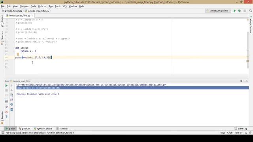This screenshot has height=142, width=253.
Task: Rerun the script from the Run panel
Action: coord(6,86)
